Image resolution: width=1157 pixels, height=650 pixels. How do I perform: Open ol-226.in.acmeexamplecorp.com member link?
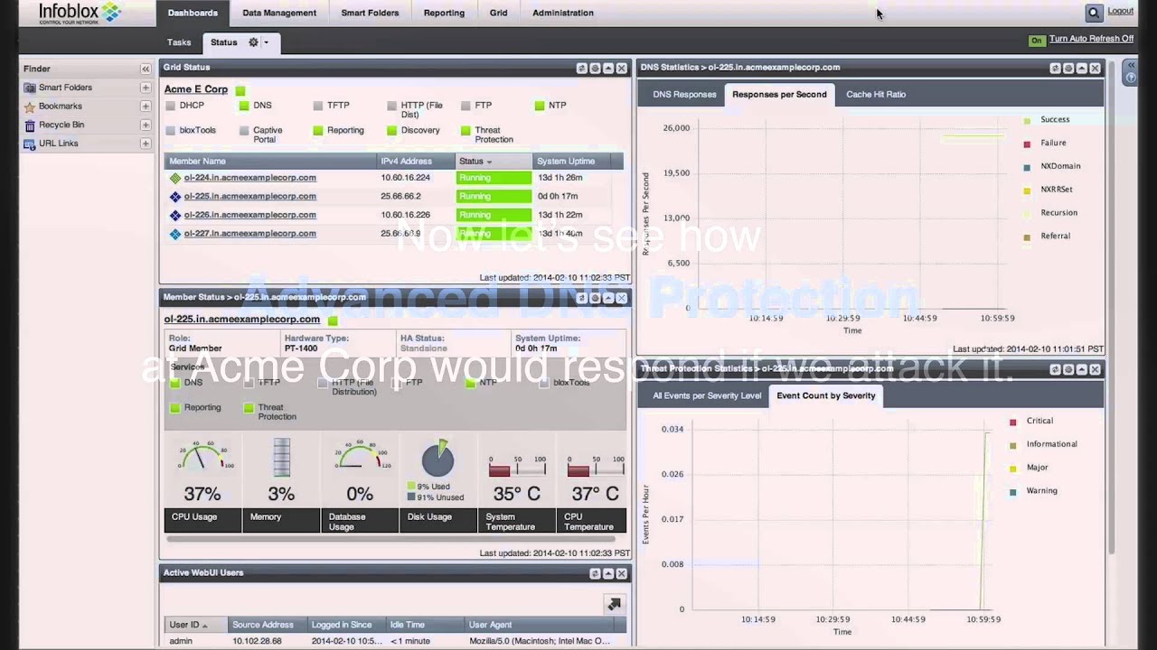(x=250, y=215)
